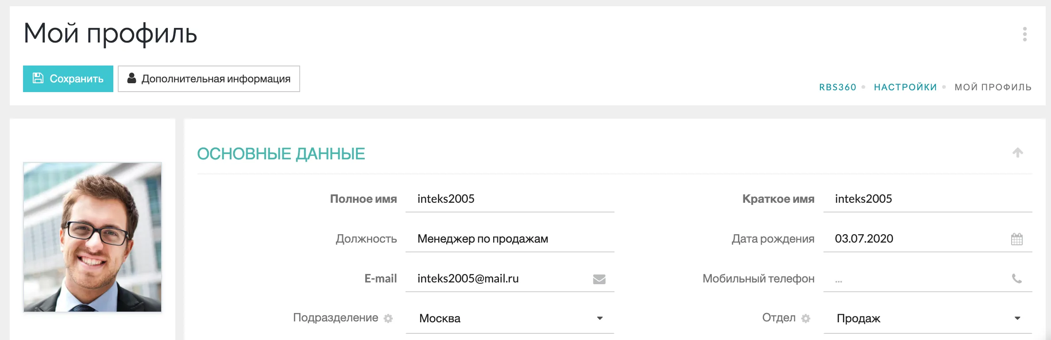Click the Сохранить button
The image size is (1051, 340).
(x=68, y=79)
